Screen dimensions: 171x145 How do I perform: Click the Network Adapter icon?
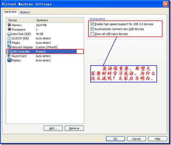point(9,47)
